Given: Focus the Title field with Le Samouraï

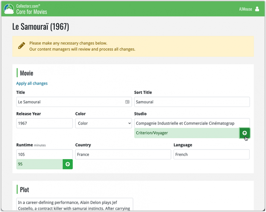Looking at the screenshot, I should pos(74,102).
